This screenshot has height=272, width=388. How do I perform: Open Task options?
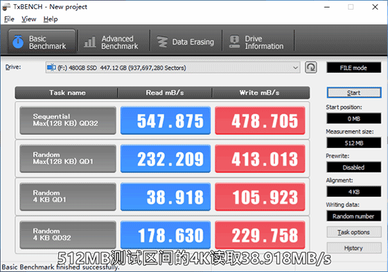click(354, 232)
